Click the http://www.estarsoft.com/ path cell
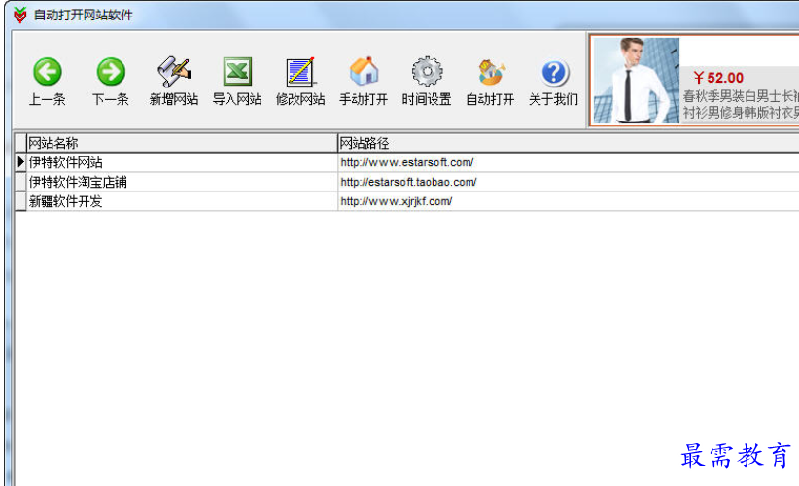The width and height of the screenshot is (799, 486). point(569,162)
